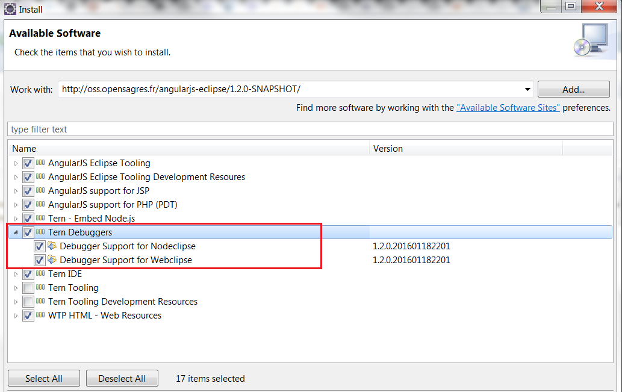Click the feature icon beside WTP HTML - Web Resources
Screen dimensions: 622x392
[x=39, y=316]
